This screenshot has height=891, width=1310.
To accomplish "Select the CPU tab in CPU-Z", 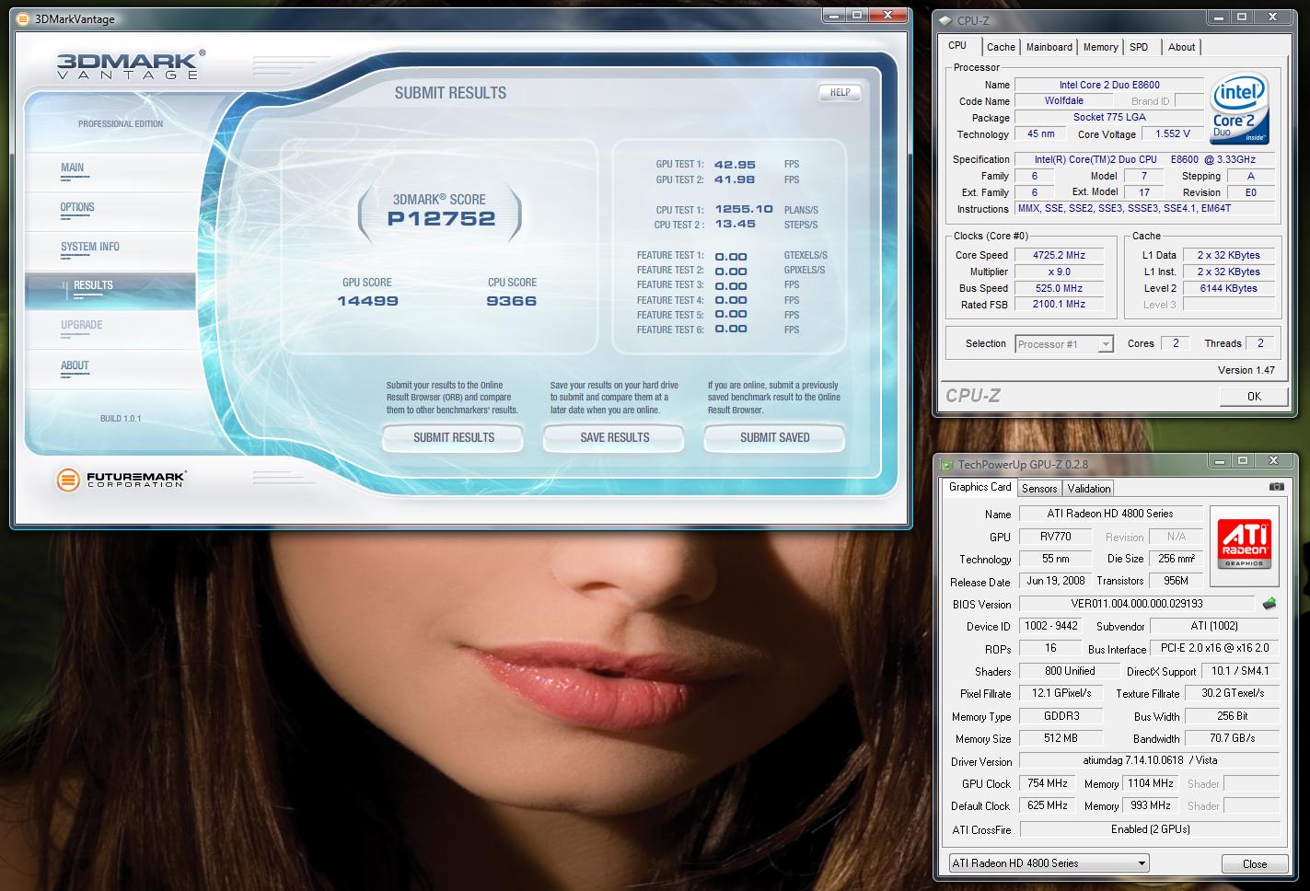I will 958,45.
